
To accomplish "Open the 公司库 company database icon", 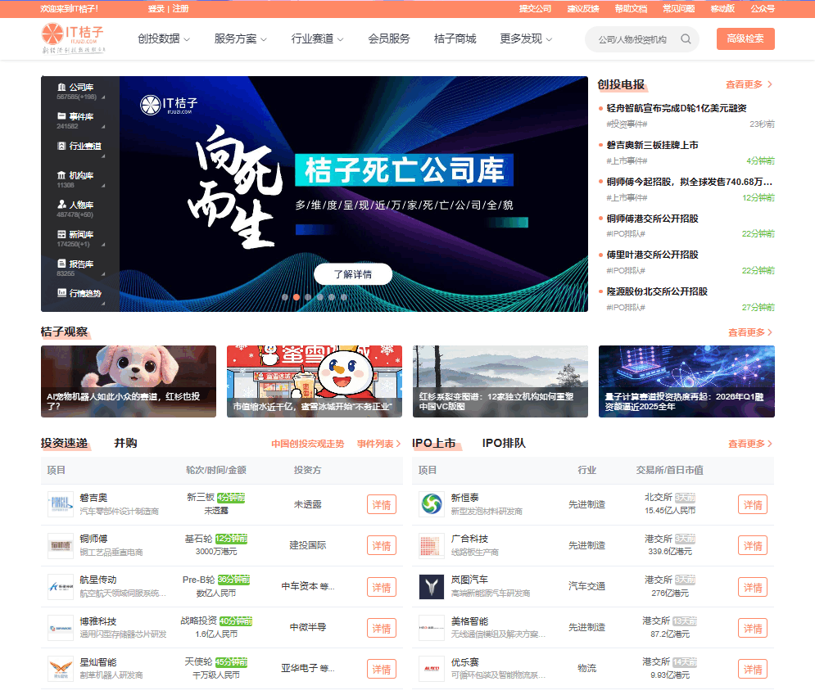I will pyautogui.click(x=61, y=86).
